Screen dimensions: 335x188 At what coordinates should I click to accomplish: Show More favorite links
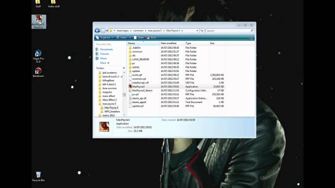click(104, 63)
